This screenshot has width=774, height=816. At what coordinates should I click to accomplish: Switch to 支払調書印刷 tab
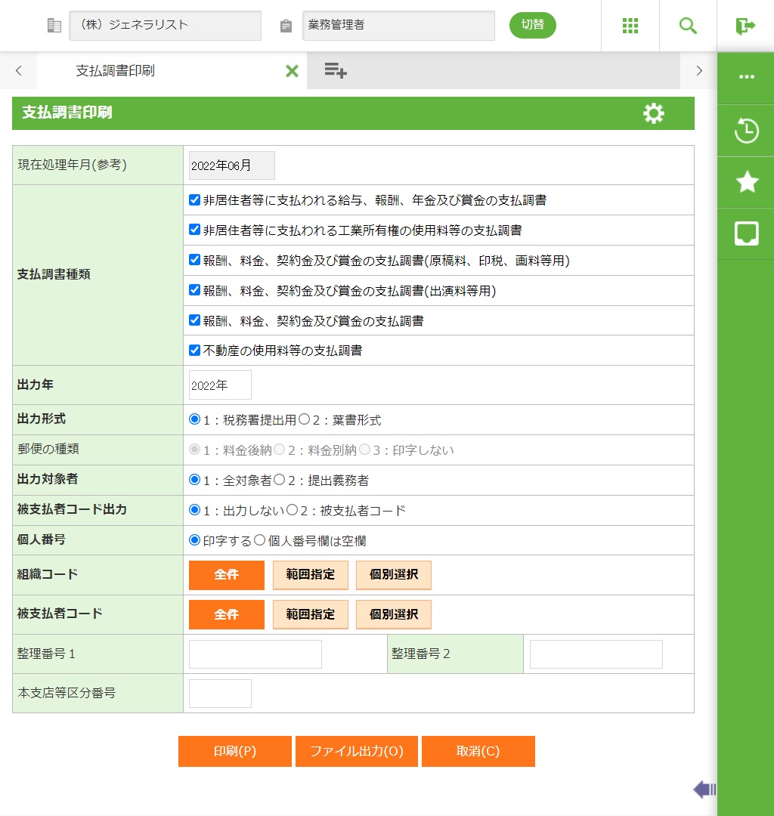116,71
